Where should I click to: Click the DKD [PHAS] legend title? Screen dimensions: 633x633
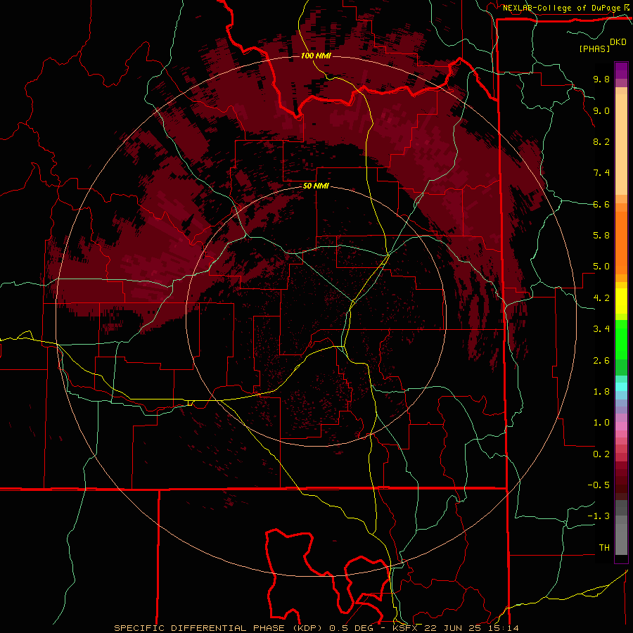click(x=602, y=45)
